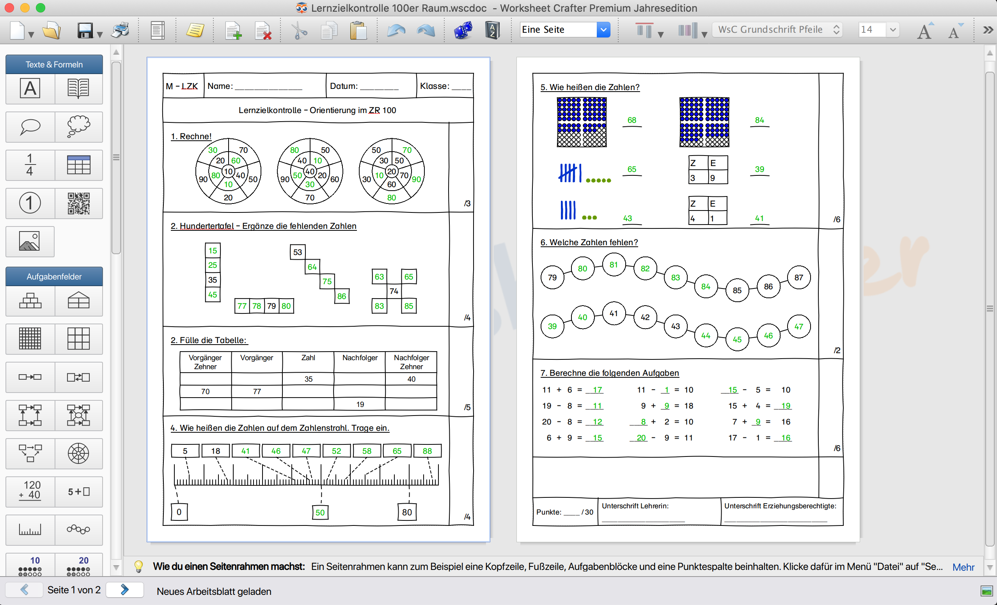Viewport: 997px width, 605px height.
Task: Insert a fraction formula item
Action: point(30,165)
